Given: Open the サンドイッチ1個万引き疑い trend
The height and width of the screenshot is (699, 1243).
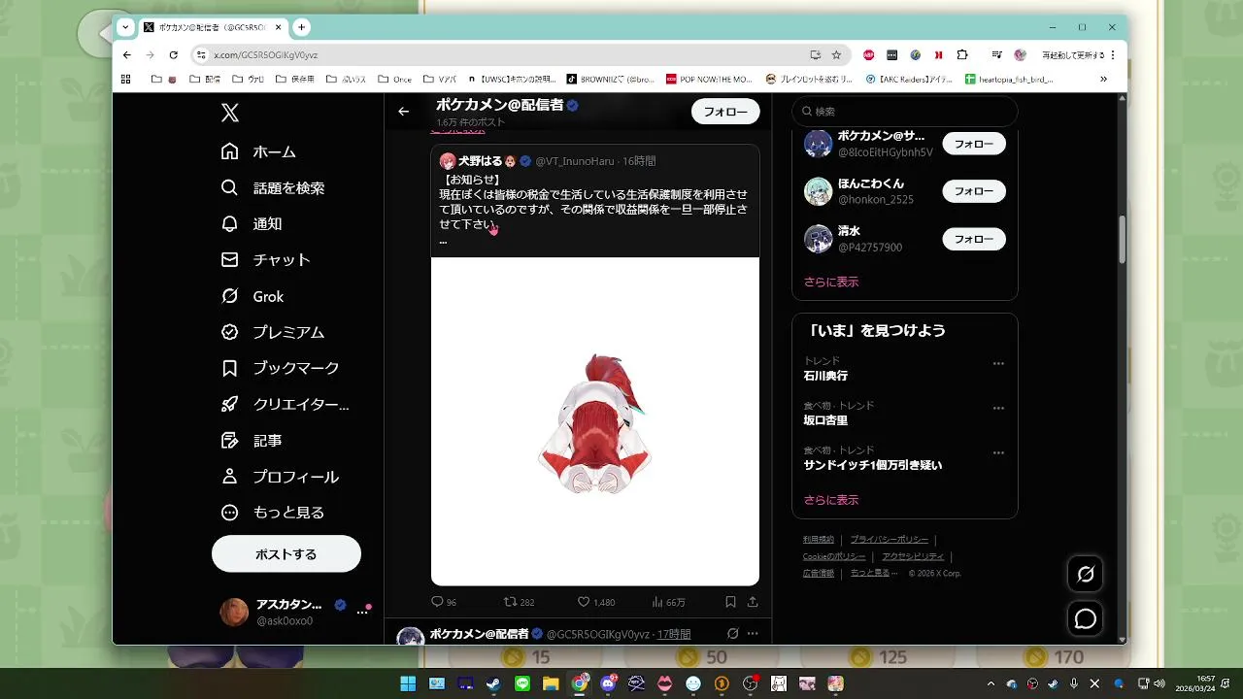Looking at the screenshot, I should 873,465.
